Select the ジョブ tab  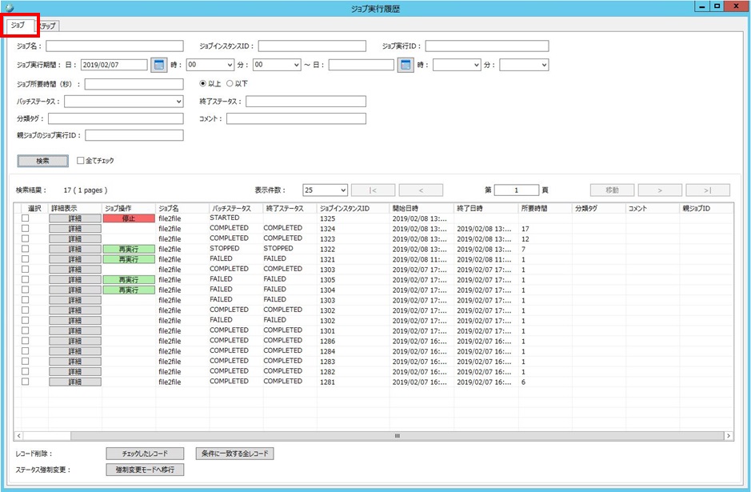(x=21, y=25)
